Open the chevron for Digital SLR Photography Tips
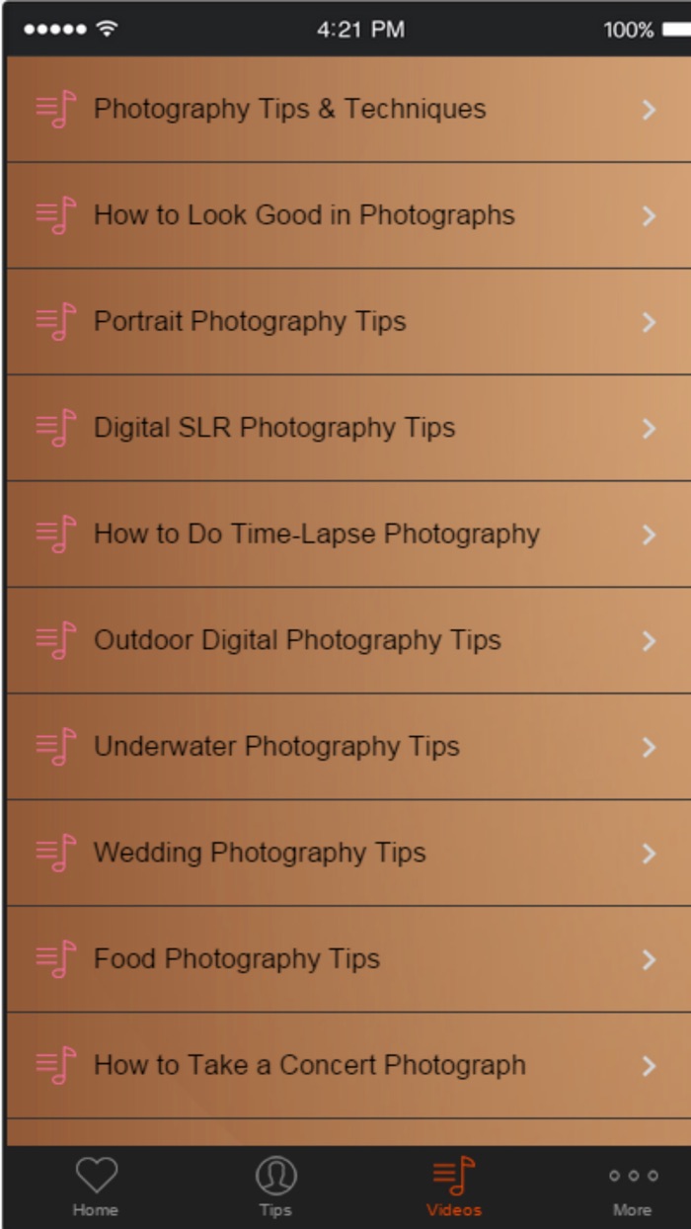Screen dimensions: 691x1229 click(x=649, y=428)
